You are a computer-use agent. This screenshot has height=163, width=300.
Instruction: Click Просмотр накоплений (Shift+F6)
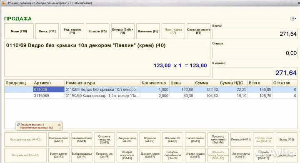(x=218, y=140)
